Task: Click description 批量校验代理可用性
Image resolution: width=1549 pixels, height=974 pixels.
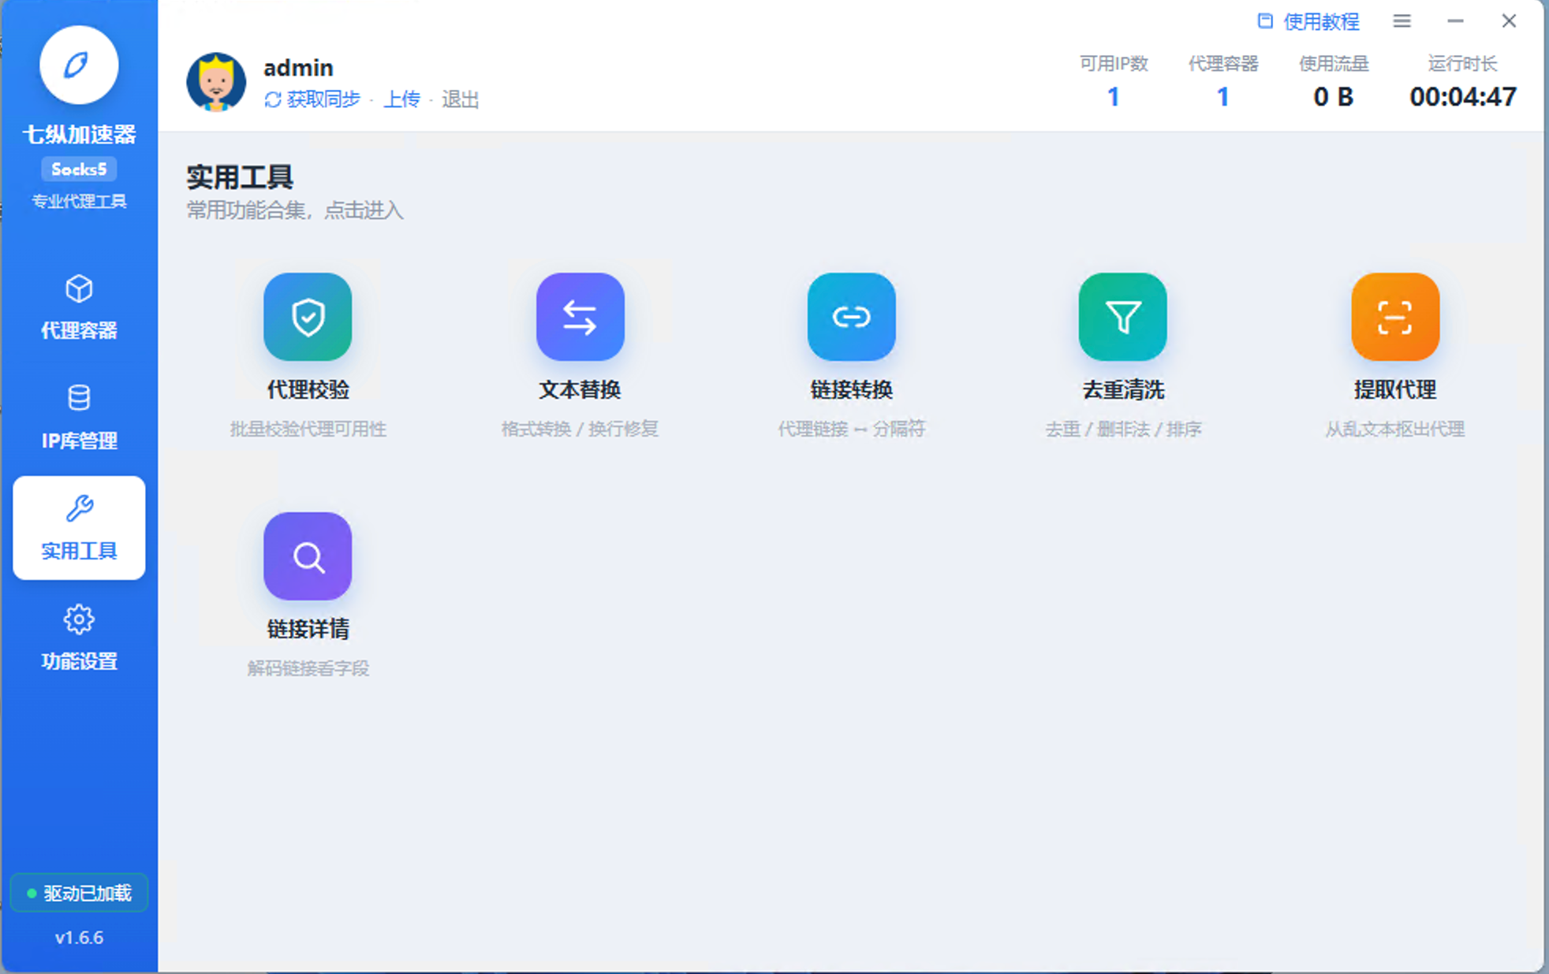Action: 308,429
